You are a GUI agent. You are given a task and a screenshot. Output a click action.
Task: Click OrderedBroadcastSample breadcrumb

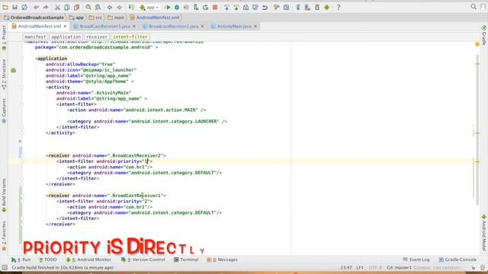(34, 18)
